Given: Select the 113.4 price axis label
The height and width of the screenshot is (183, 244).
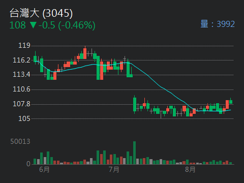Looking at the screenshot, I should 21,74.
